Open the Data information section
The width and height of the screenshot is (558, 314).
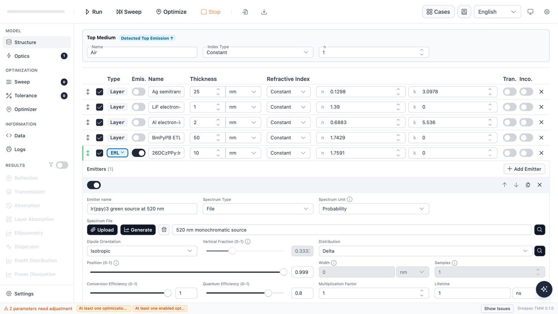pyautogui.click(x=37, y=136)
